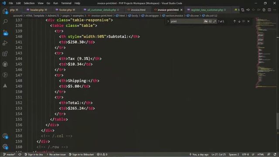Open the Search view in activity bar

point(5,22)
